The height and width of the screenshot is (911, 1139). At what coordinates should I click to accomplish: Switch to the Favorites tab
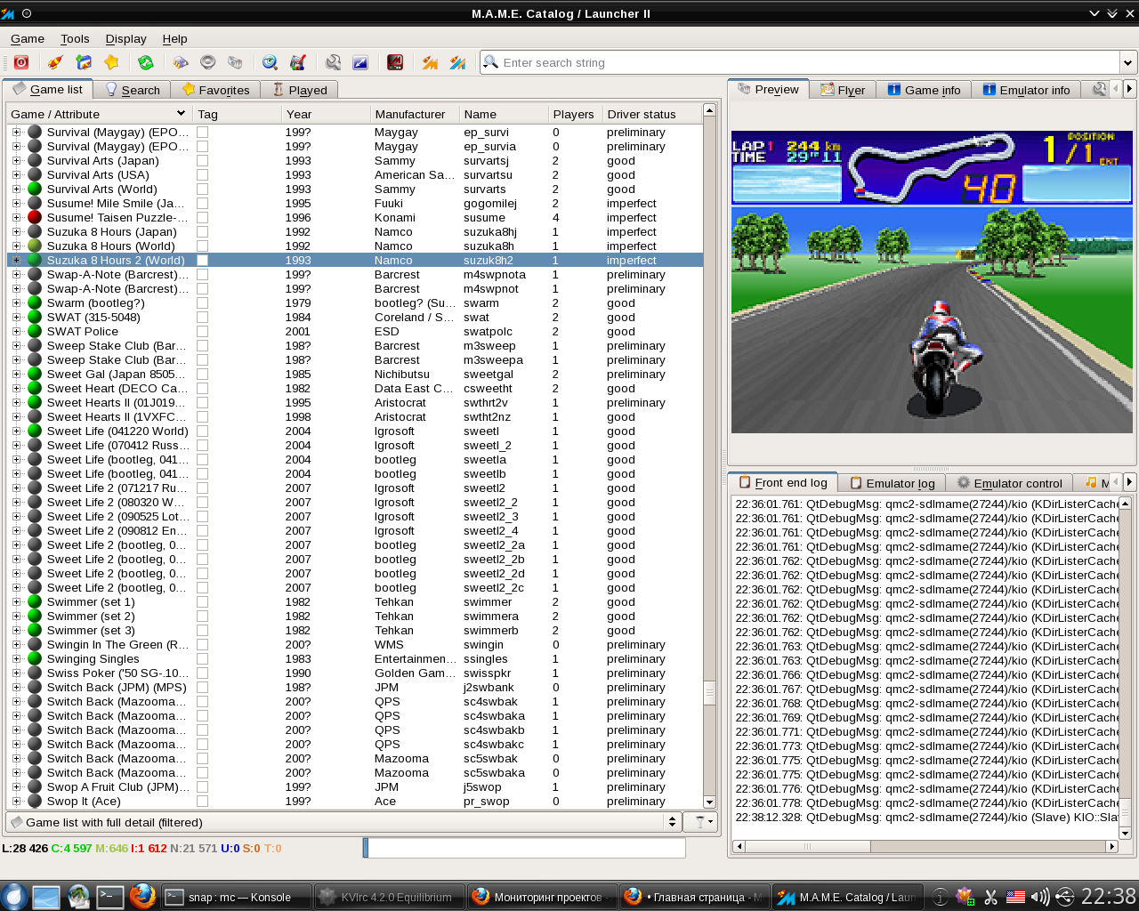coord(215,90)
